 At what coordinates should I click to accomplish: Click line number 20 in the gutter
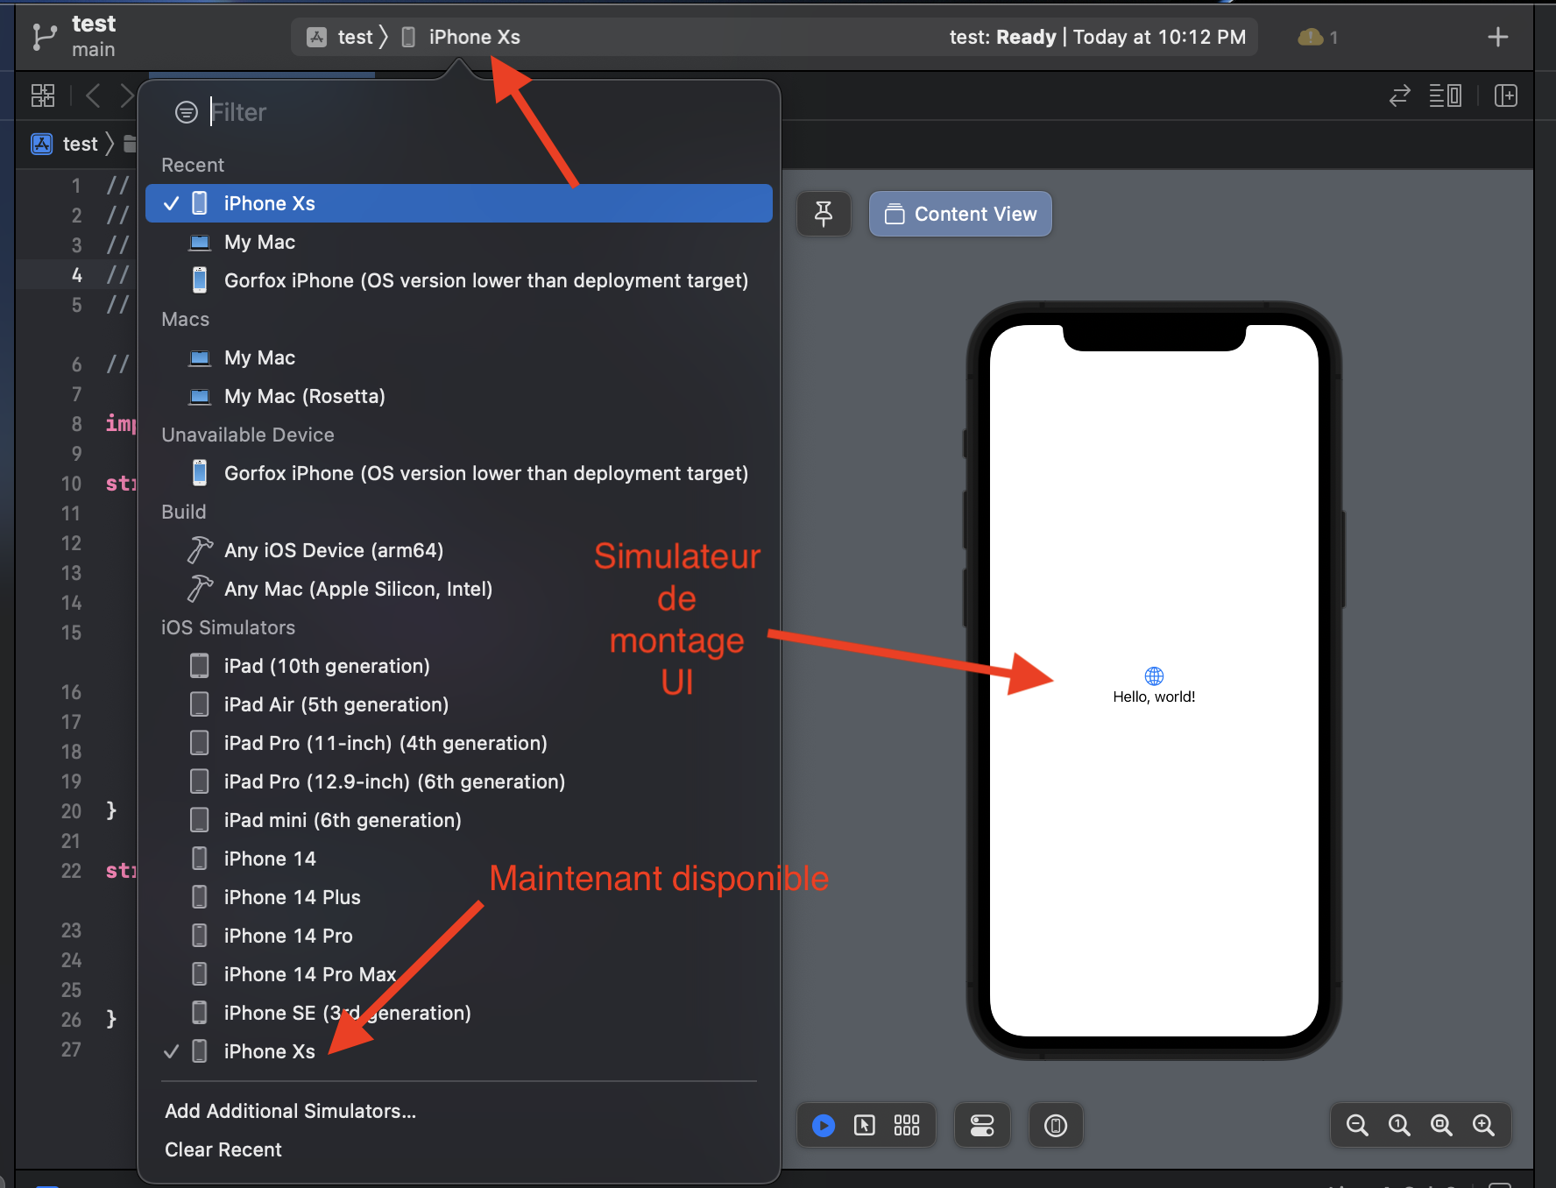[71, 811]
